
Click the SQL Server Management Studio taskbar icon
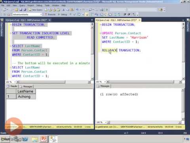53,139
